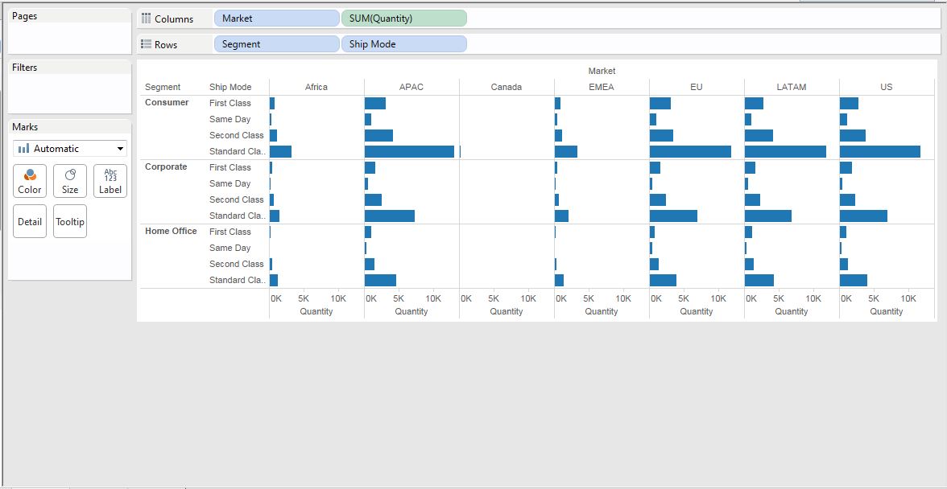Screen dimensions: 947x489
Task: Open the Tooltip editor from the Marks card
Action: (69, 220)
